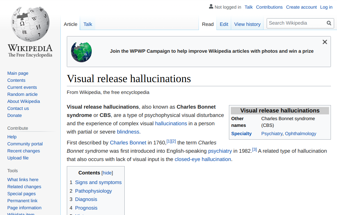
Task: Click Create account
Action: pos(301,7)
